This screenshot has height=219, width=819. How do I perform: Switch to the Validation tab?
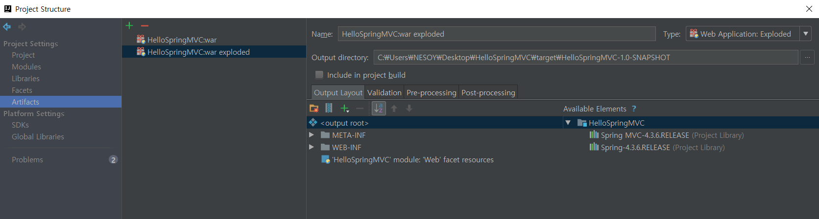[385, 92]
